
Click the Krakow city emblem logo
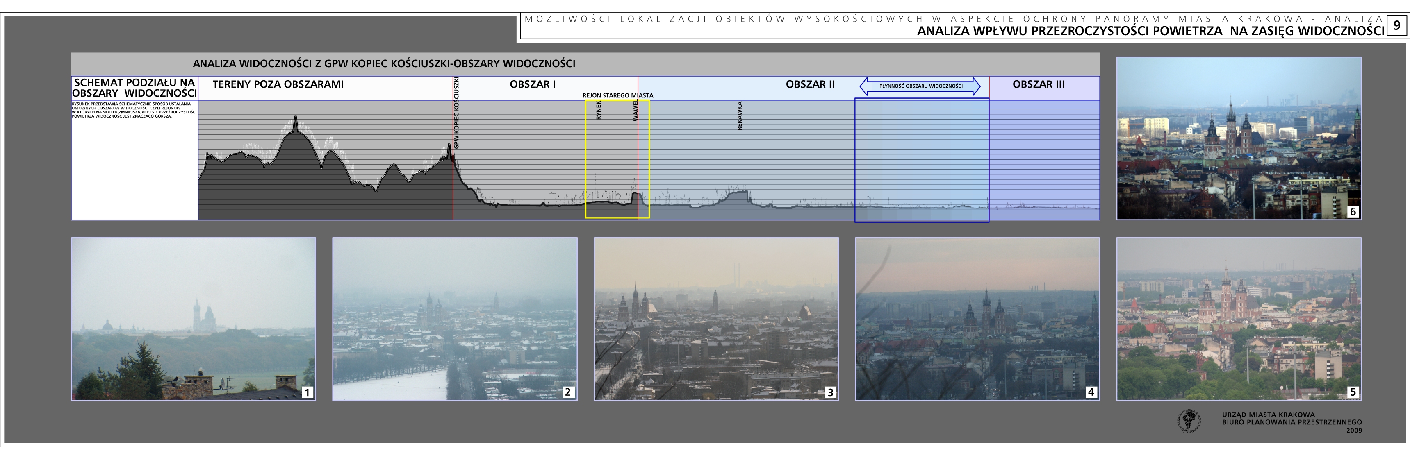click(1189, 421)
